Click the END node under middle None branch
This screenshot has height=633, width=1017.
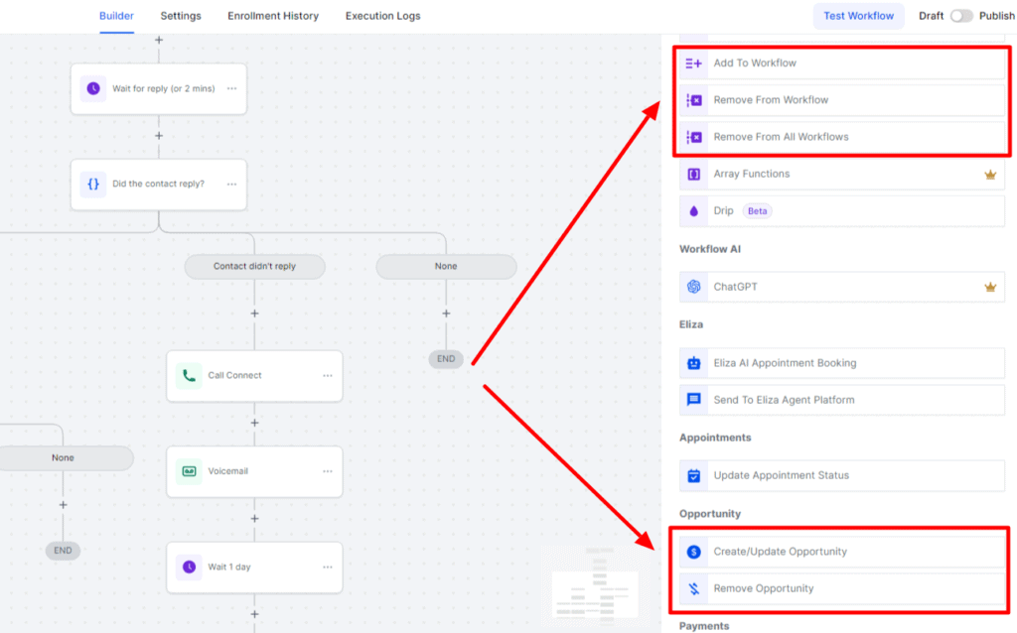[x=446, y=359]
